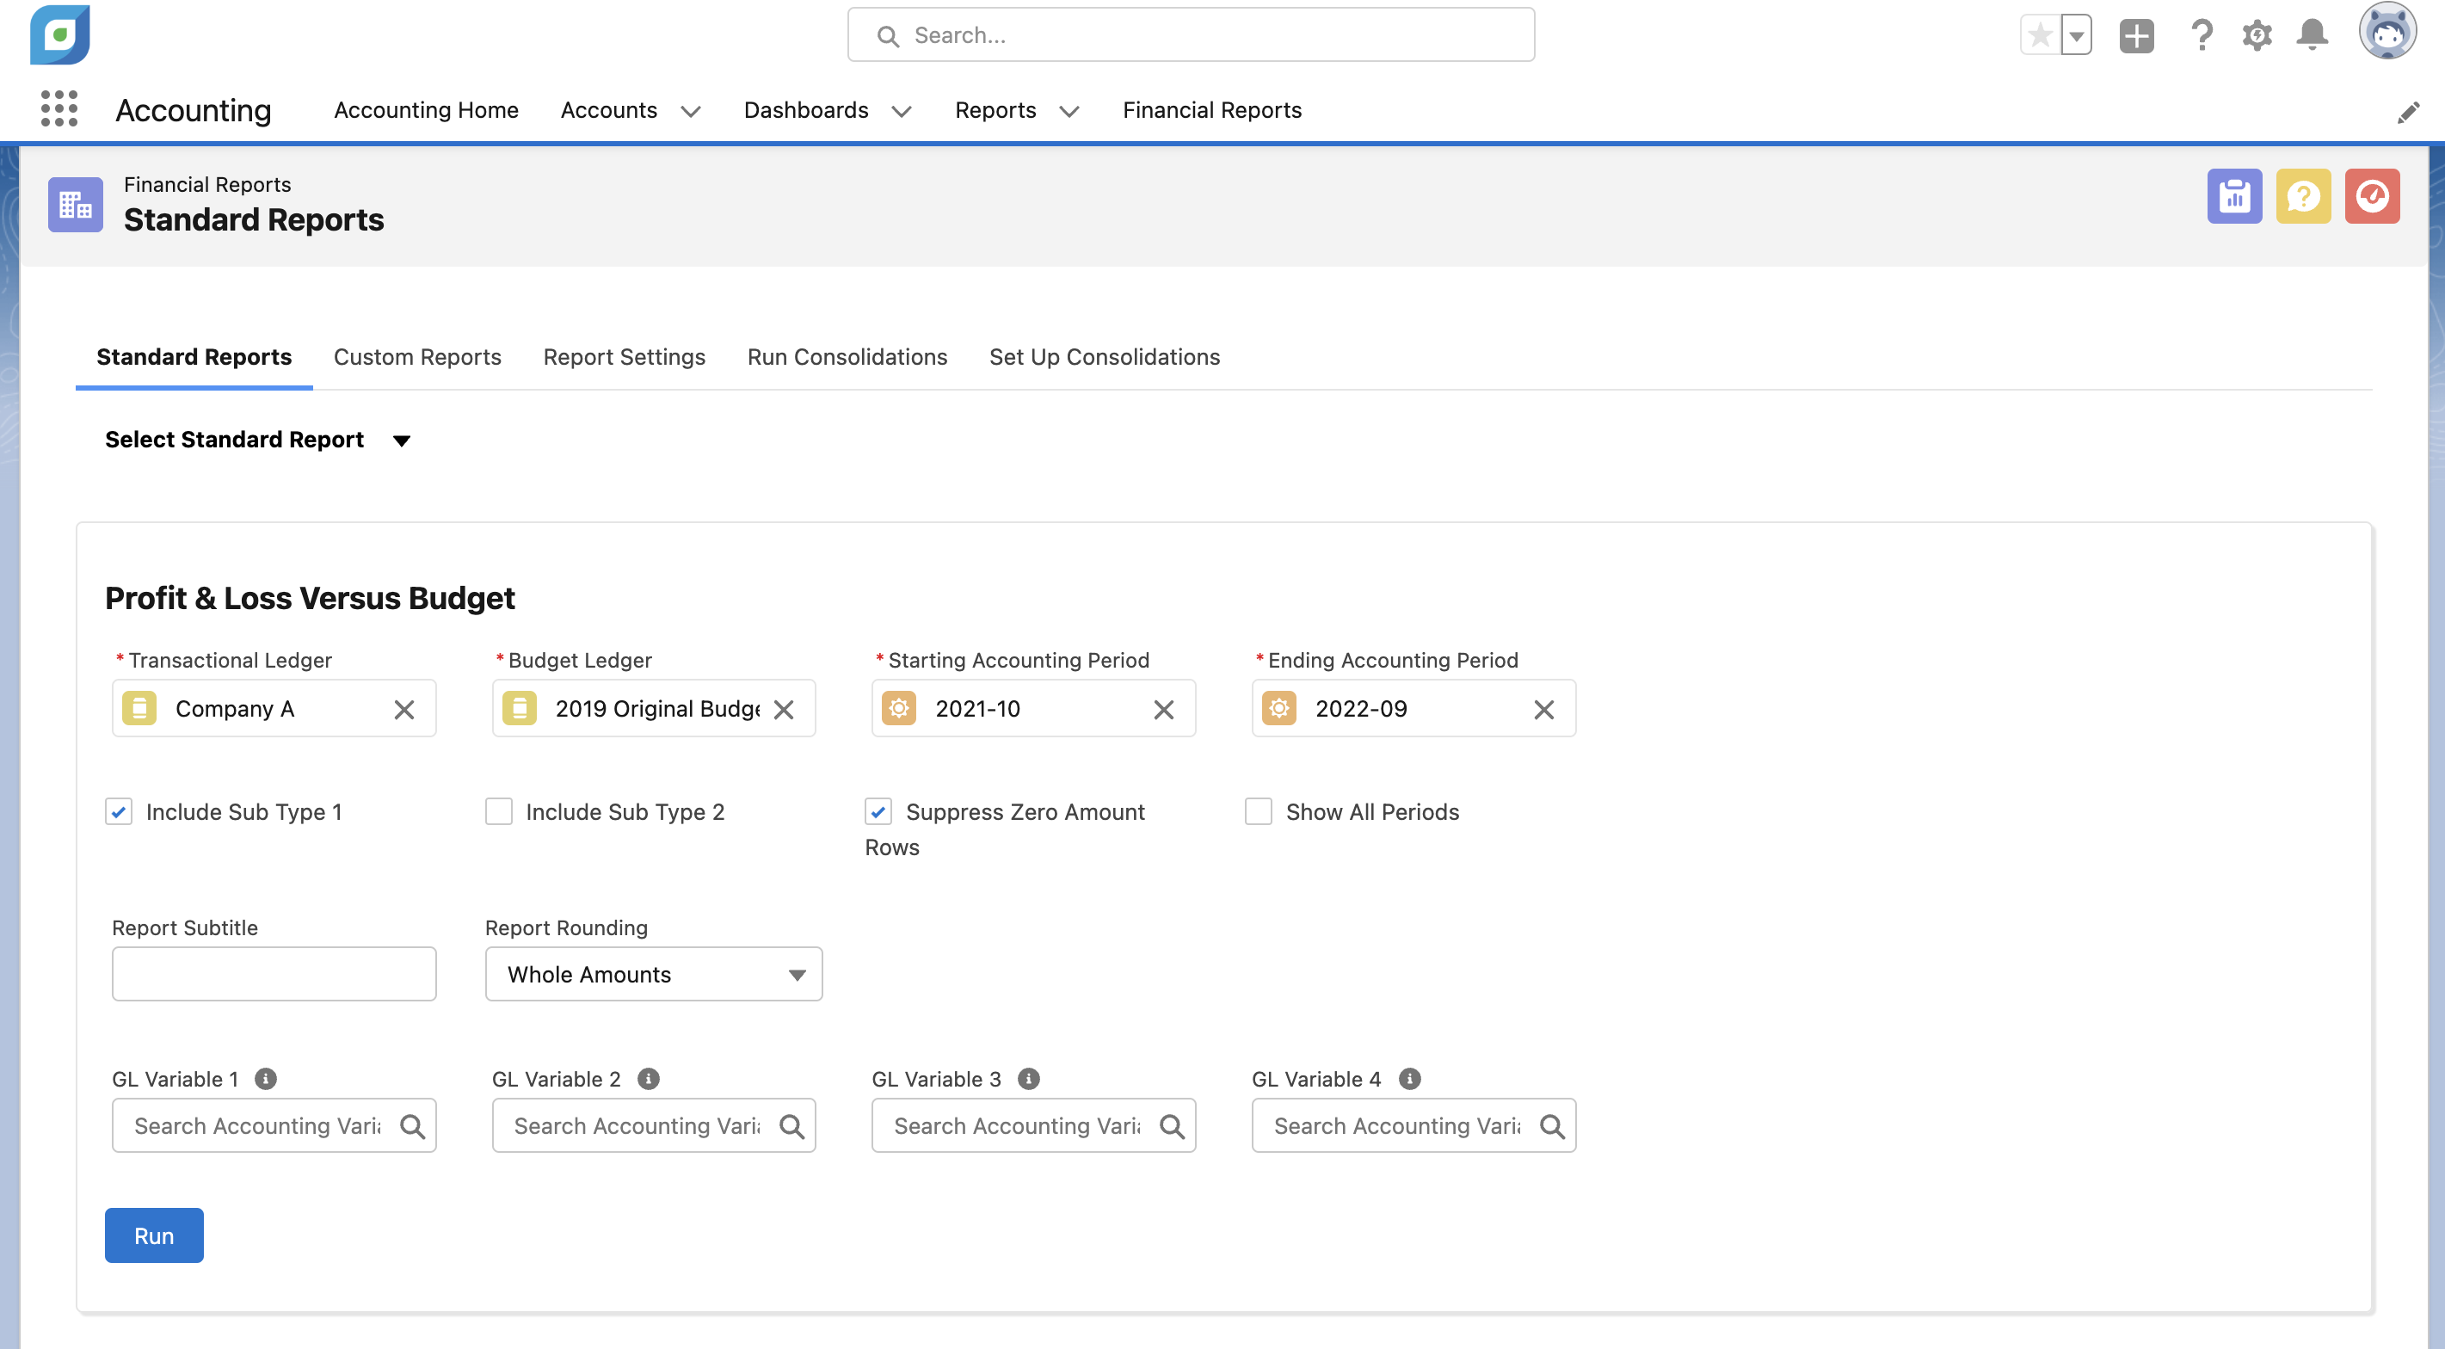Click GL Variable 1 info icon
Image resolution: width=2445 pixels, height=1349 pixels.
pyautogui.click(x=266, y=1079)
